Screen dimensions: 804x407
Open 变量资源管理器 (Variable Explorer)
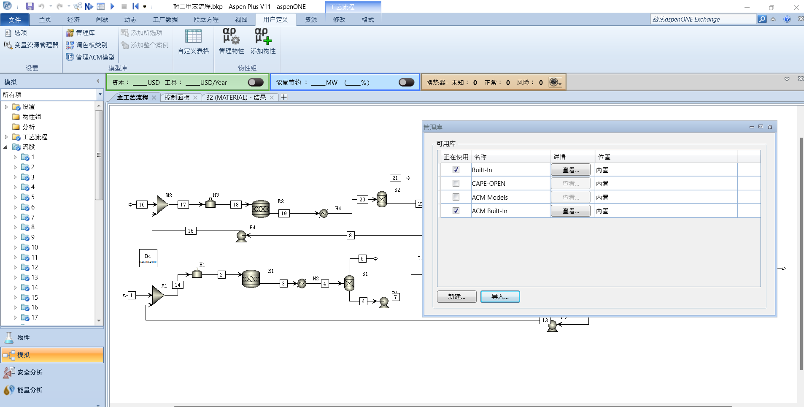[31, 45]
